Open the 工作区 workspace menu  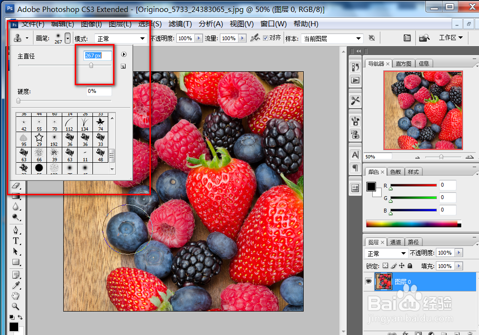451,37
